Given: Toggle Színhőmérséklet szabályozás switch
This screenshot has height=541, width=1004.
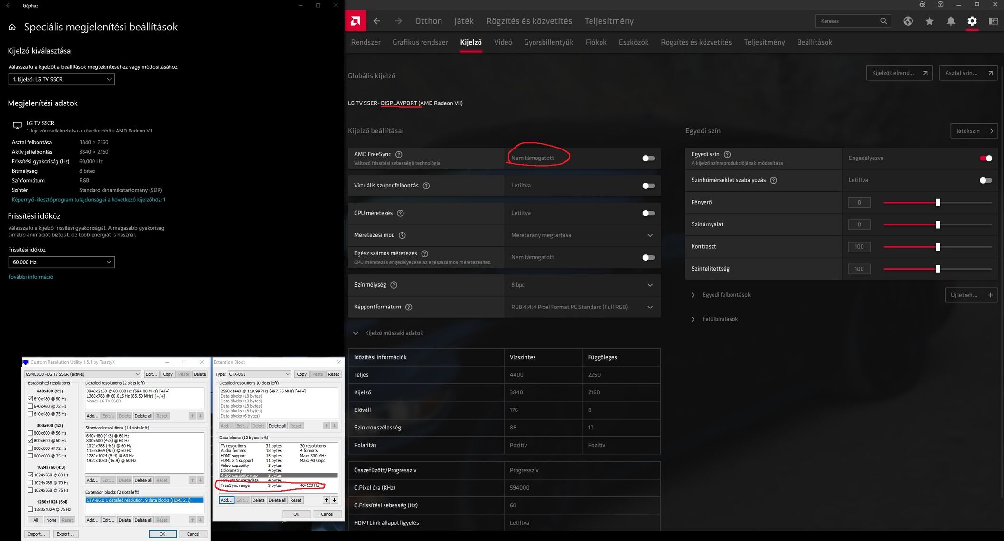Looking at the screenshot, I should tap(985, 180).
